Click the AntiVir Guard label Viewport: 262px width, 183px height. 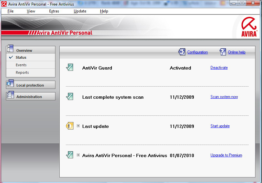(97, 68)
